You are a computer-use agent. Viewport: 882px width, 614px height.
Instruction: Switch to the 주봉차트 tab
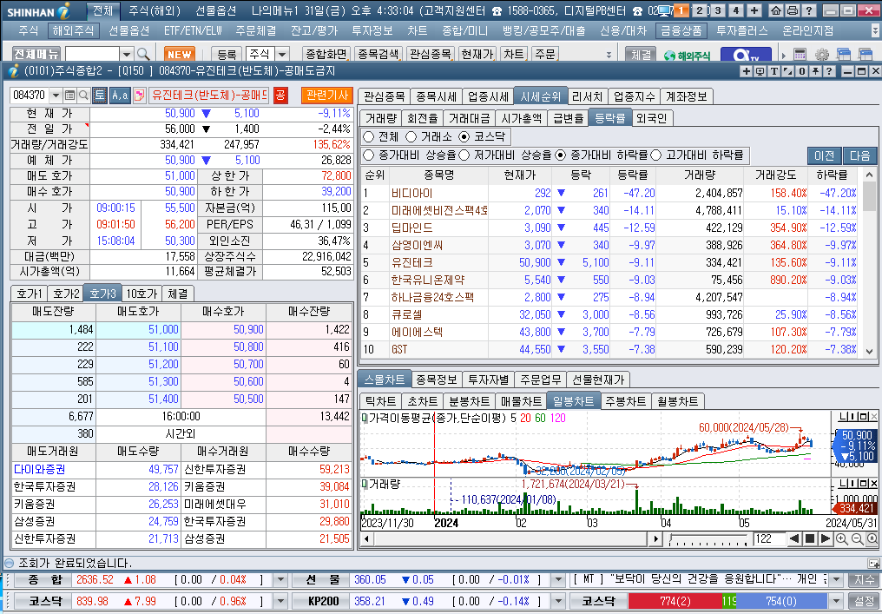(x=625, y=401)
